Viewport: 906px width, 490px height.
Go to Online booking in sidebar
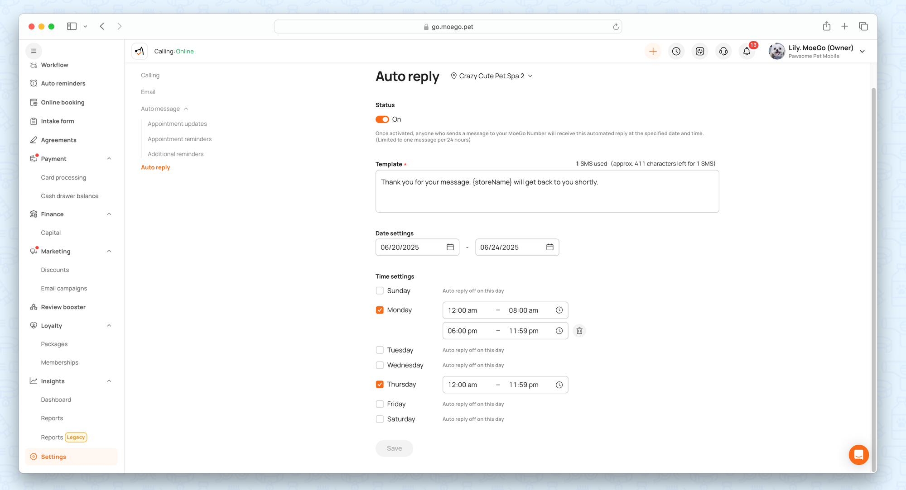pos(63,102)
